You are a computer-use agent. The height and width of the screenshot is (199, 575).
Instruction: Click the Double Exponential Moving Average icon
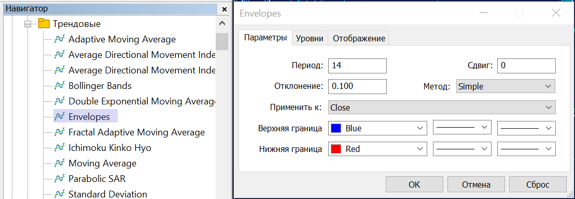60,101
